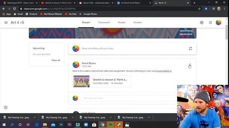Screen dimensions: 229x128
Task: Bookmark this page with the star
Action: [x=199, y=9]
